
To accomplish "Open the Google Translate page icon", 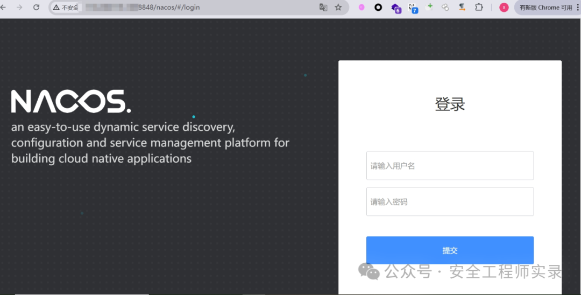I will tap(323, 8).
